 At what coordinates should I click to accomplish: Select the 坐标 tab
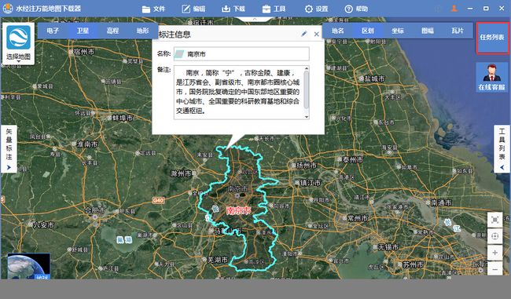pos(398,31)
